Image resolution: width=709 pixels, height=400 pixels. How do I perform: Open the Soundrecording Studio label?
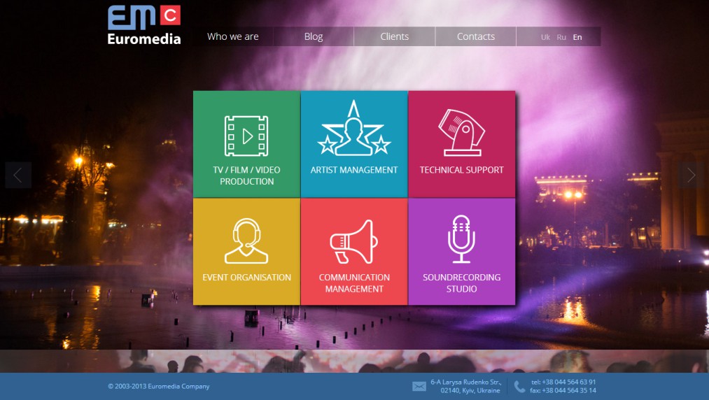pos(461,283)
